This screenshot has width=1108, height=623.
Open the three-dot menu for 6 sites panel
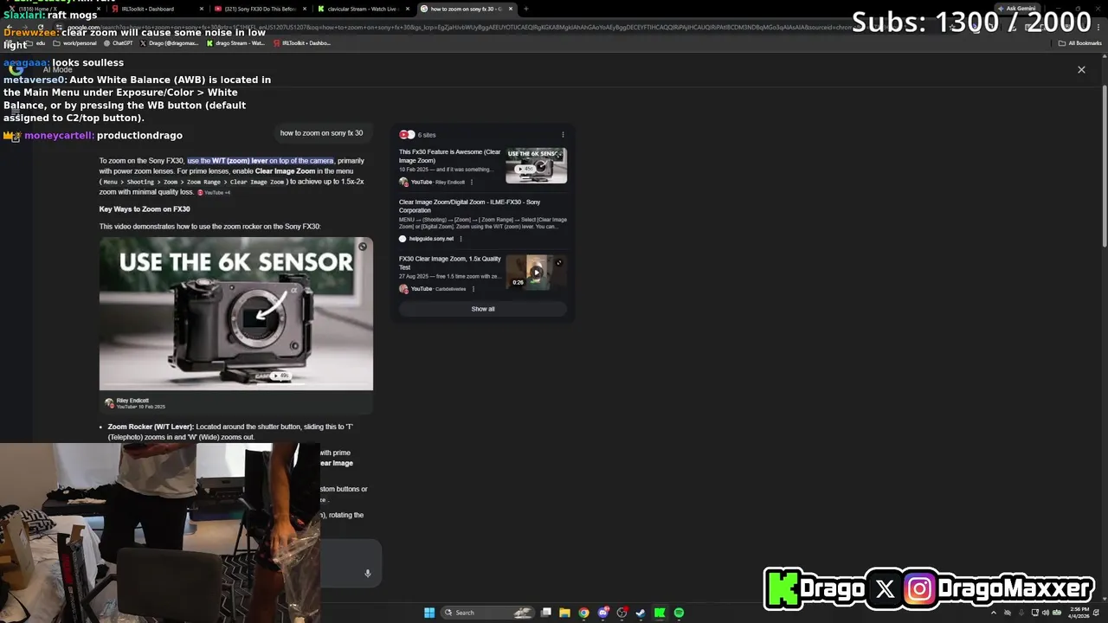(x=563, y=135)
